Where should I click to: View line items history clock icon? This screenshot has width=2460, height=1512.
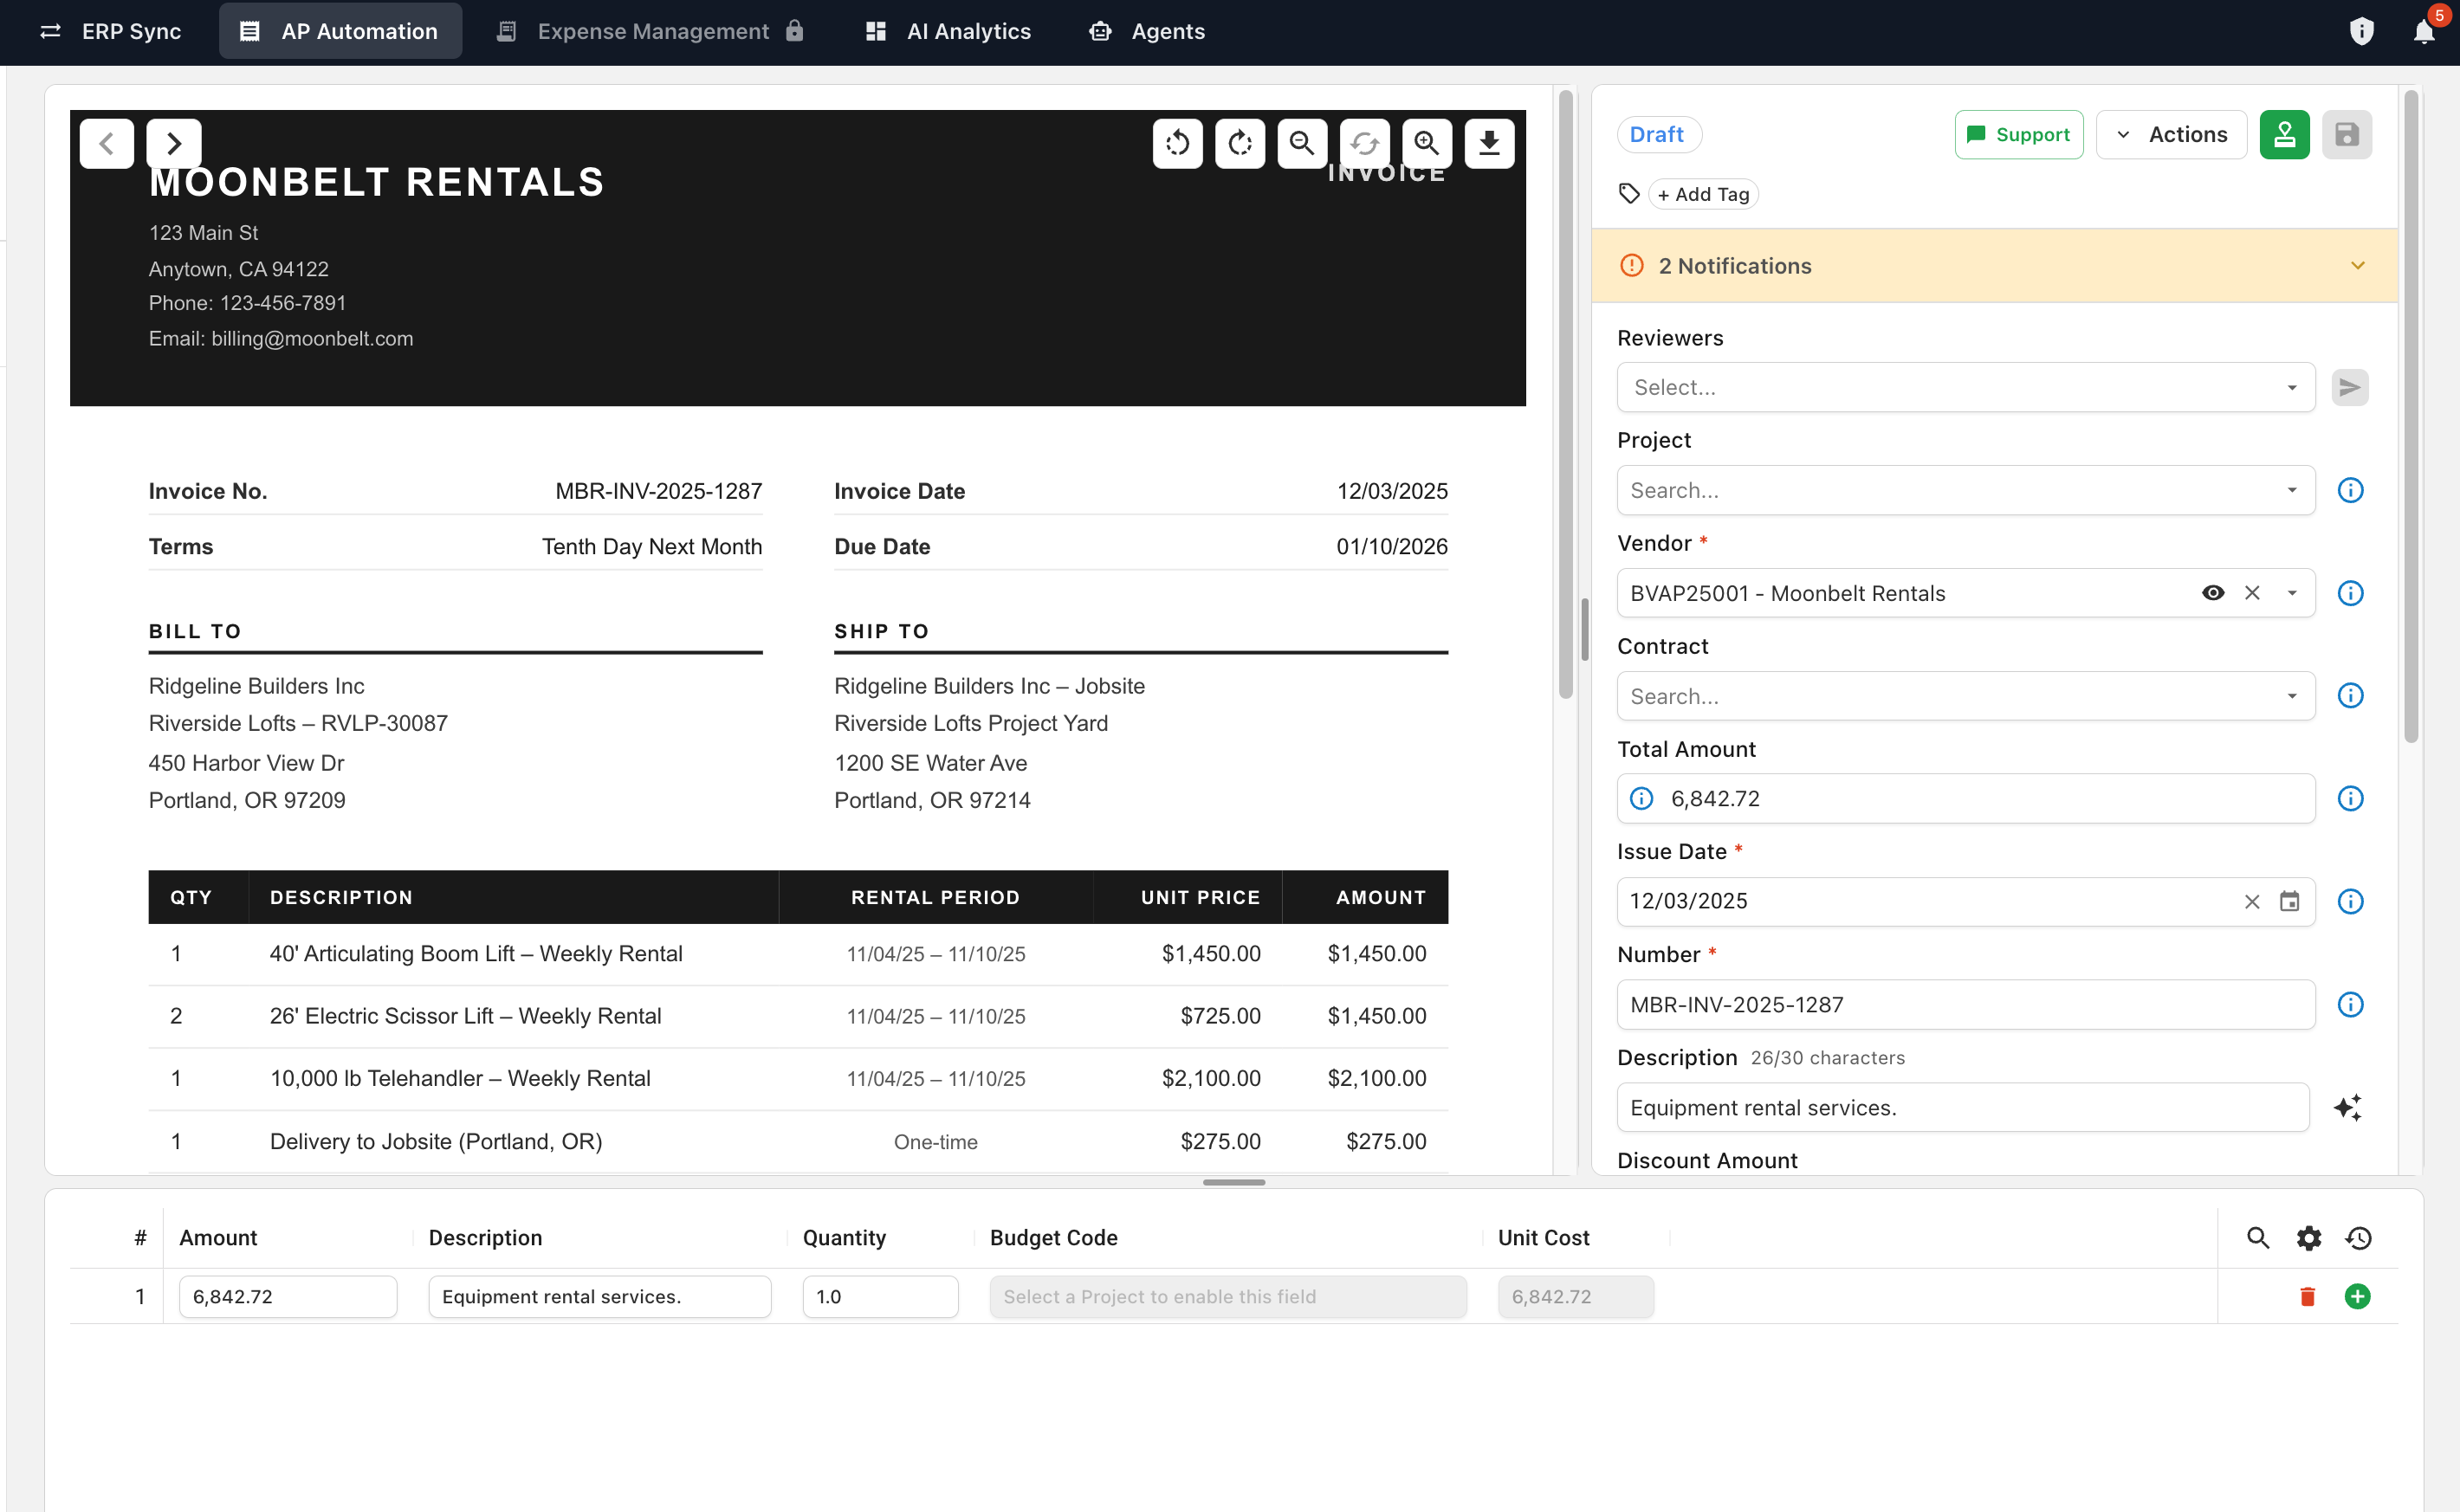(2359, 1238)
